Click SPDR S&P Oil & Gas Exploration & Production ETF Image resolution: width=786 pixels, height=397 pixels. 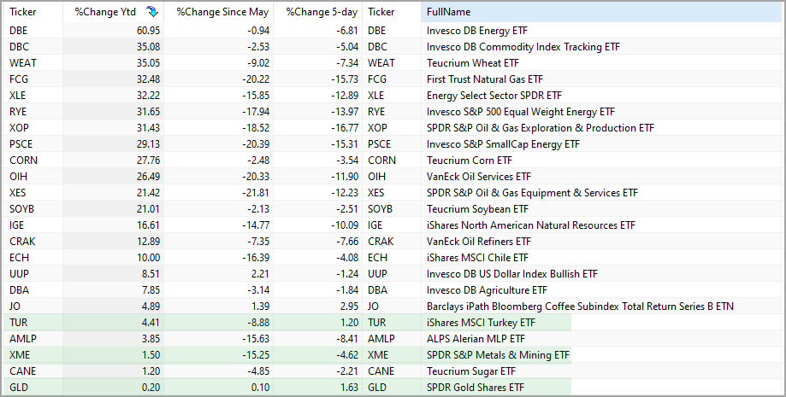tap(541, 128)
